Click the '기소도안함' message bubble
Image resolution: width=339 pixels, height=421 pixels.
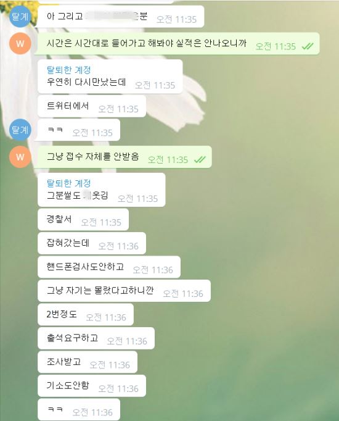click(92, 386)
